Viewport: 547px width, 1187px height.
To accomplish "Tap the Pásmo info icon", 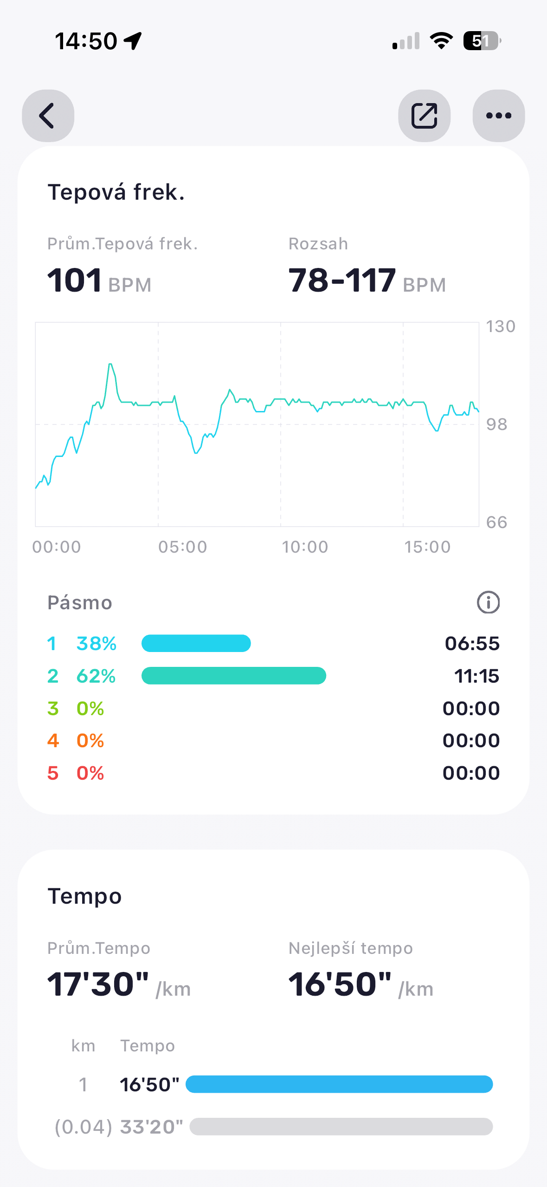I will coord(488,602).
